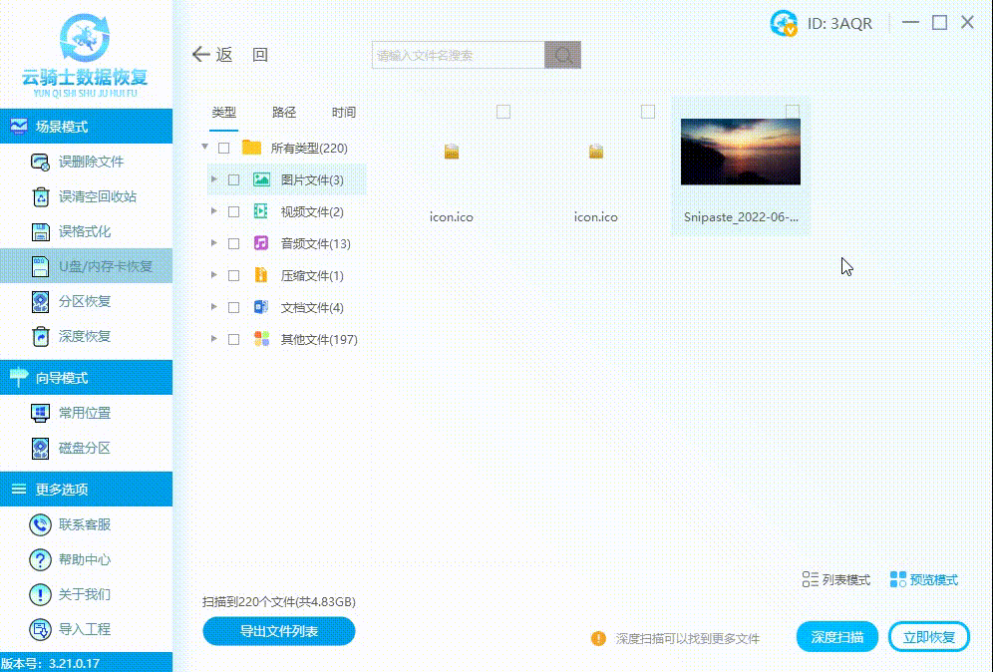Click 音频文件 music note icon
This screenshot has width=993, height=672.
click(261, 243)
